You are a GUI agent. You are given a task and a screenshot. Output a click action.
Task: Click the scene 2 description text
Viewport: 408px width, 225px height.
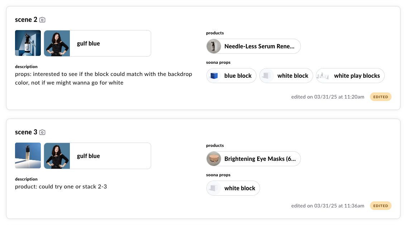click(x=104, y=78)
